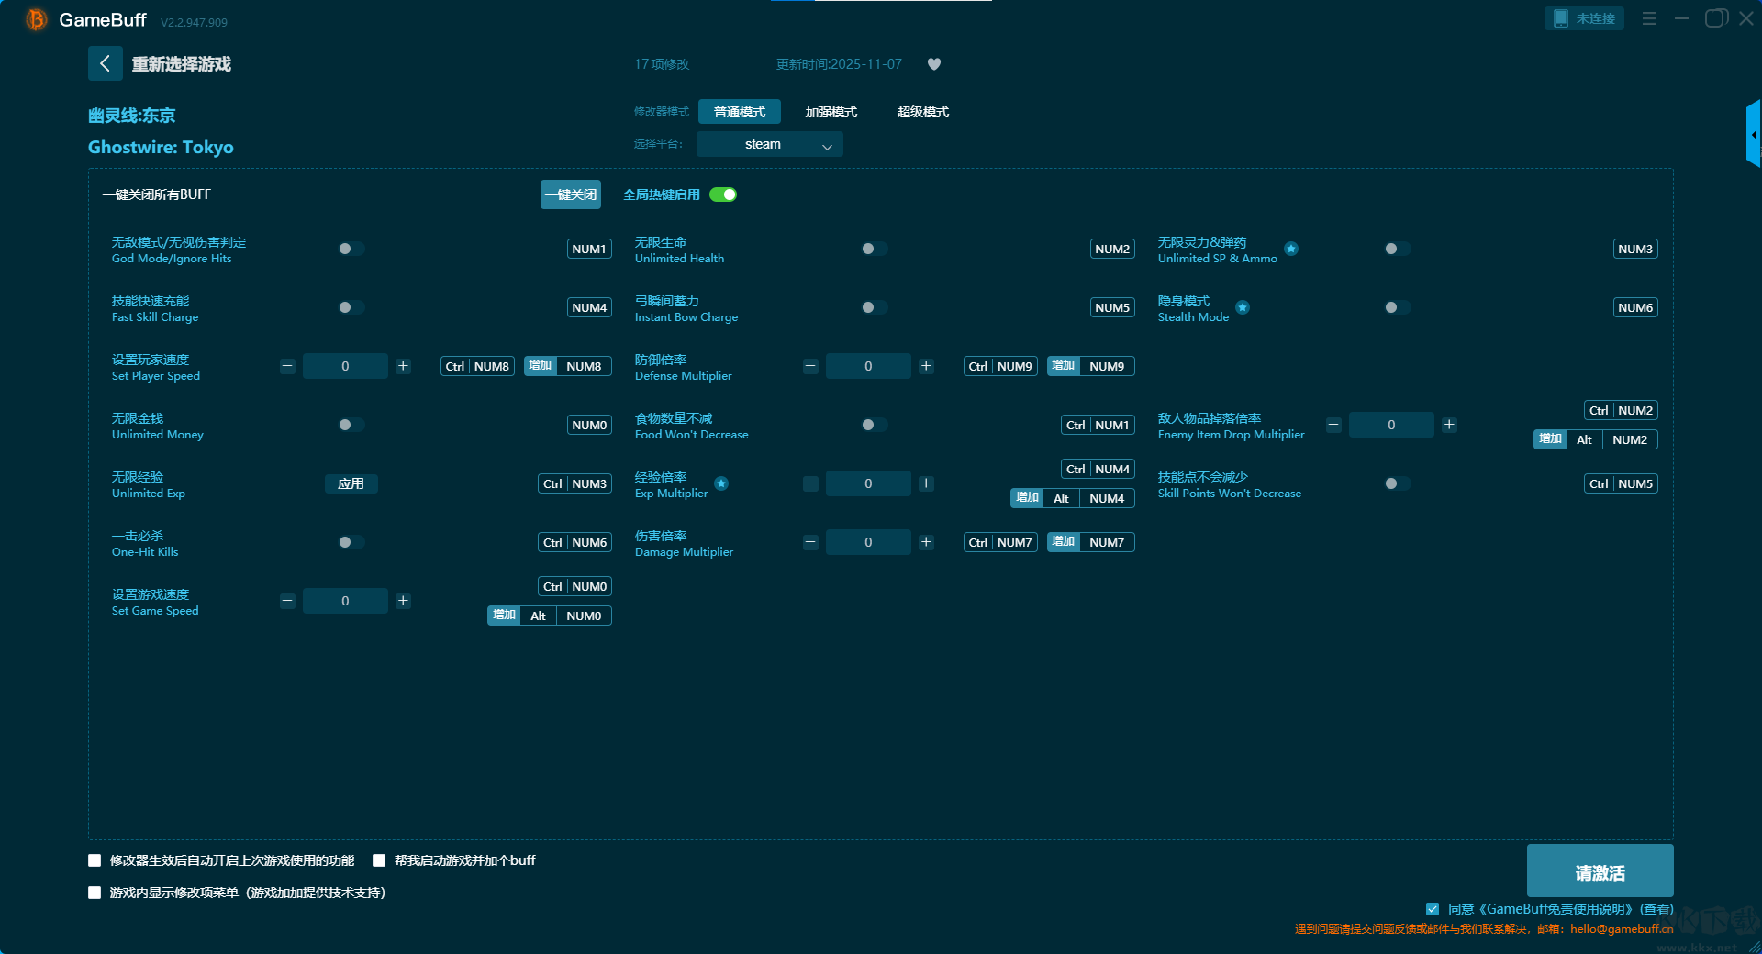Click the Defense Multiplier value field
This screenshot has height=954, width=1762.
pos(868,366)
